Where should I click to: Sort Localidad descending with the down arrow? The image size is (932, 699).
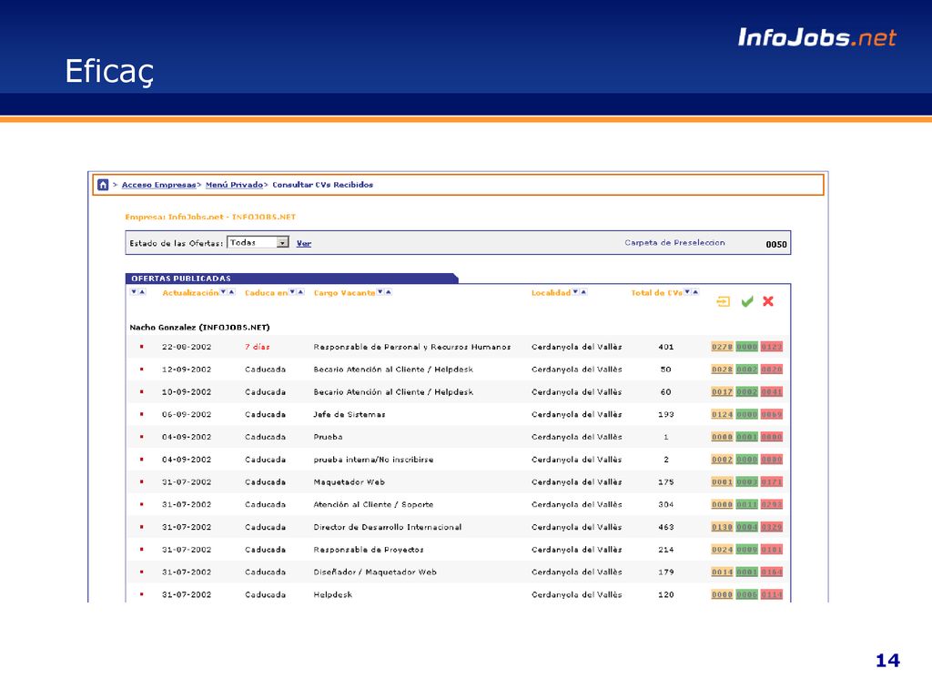pos(575,292)
